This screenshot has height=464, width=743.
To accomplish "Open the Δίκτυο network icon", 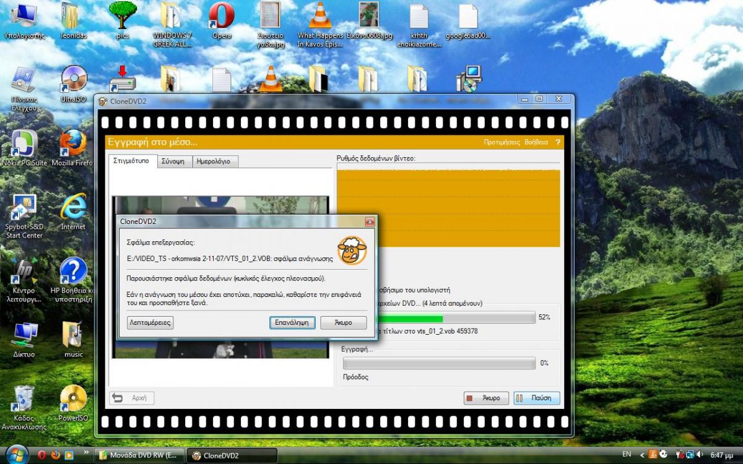I will [x=24, y=340].
